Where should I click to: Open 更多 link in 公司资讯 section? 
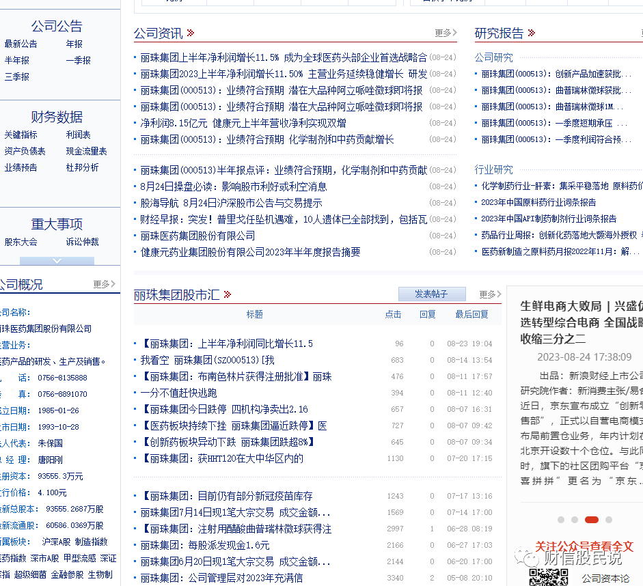click(x=446, y=33)
